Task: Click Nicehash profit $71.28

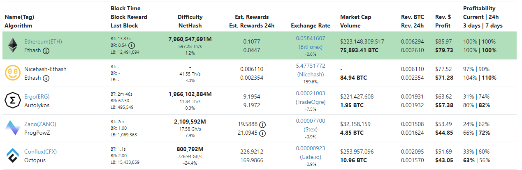Action: tap(444, 78)
